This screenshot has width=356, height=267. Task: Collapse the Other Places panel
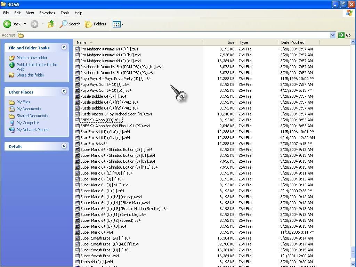[x=64, y=92]
